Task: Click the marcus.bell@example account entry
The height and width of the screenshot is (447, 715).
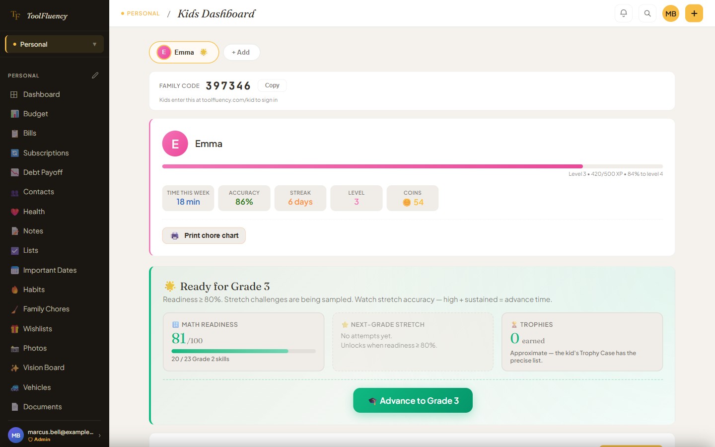Action: (x=55, y=435)
